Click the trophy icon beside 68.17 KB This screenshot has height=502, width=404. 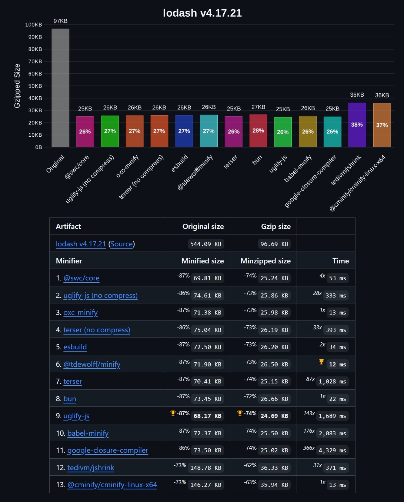click(x=173, y=413)
